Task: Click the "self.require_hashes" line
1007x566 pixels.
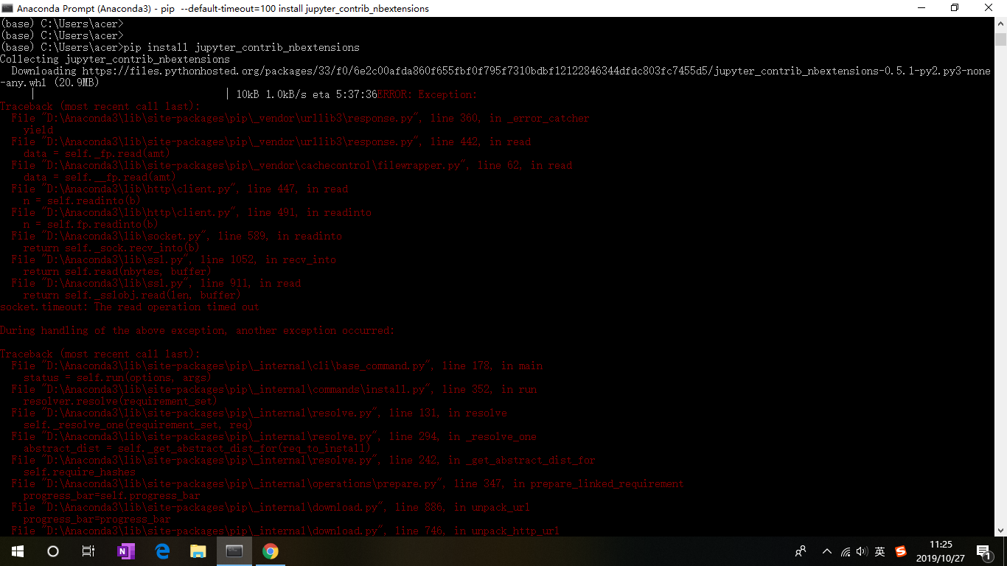Action: pyautogui.click(x=79, y=472)
